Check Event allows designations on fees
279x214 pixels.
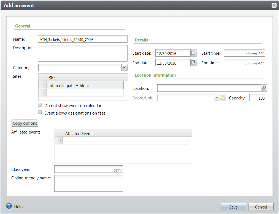point(40,112)
